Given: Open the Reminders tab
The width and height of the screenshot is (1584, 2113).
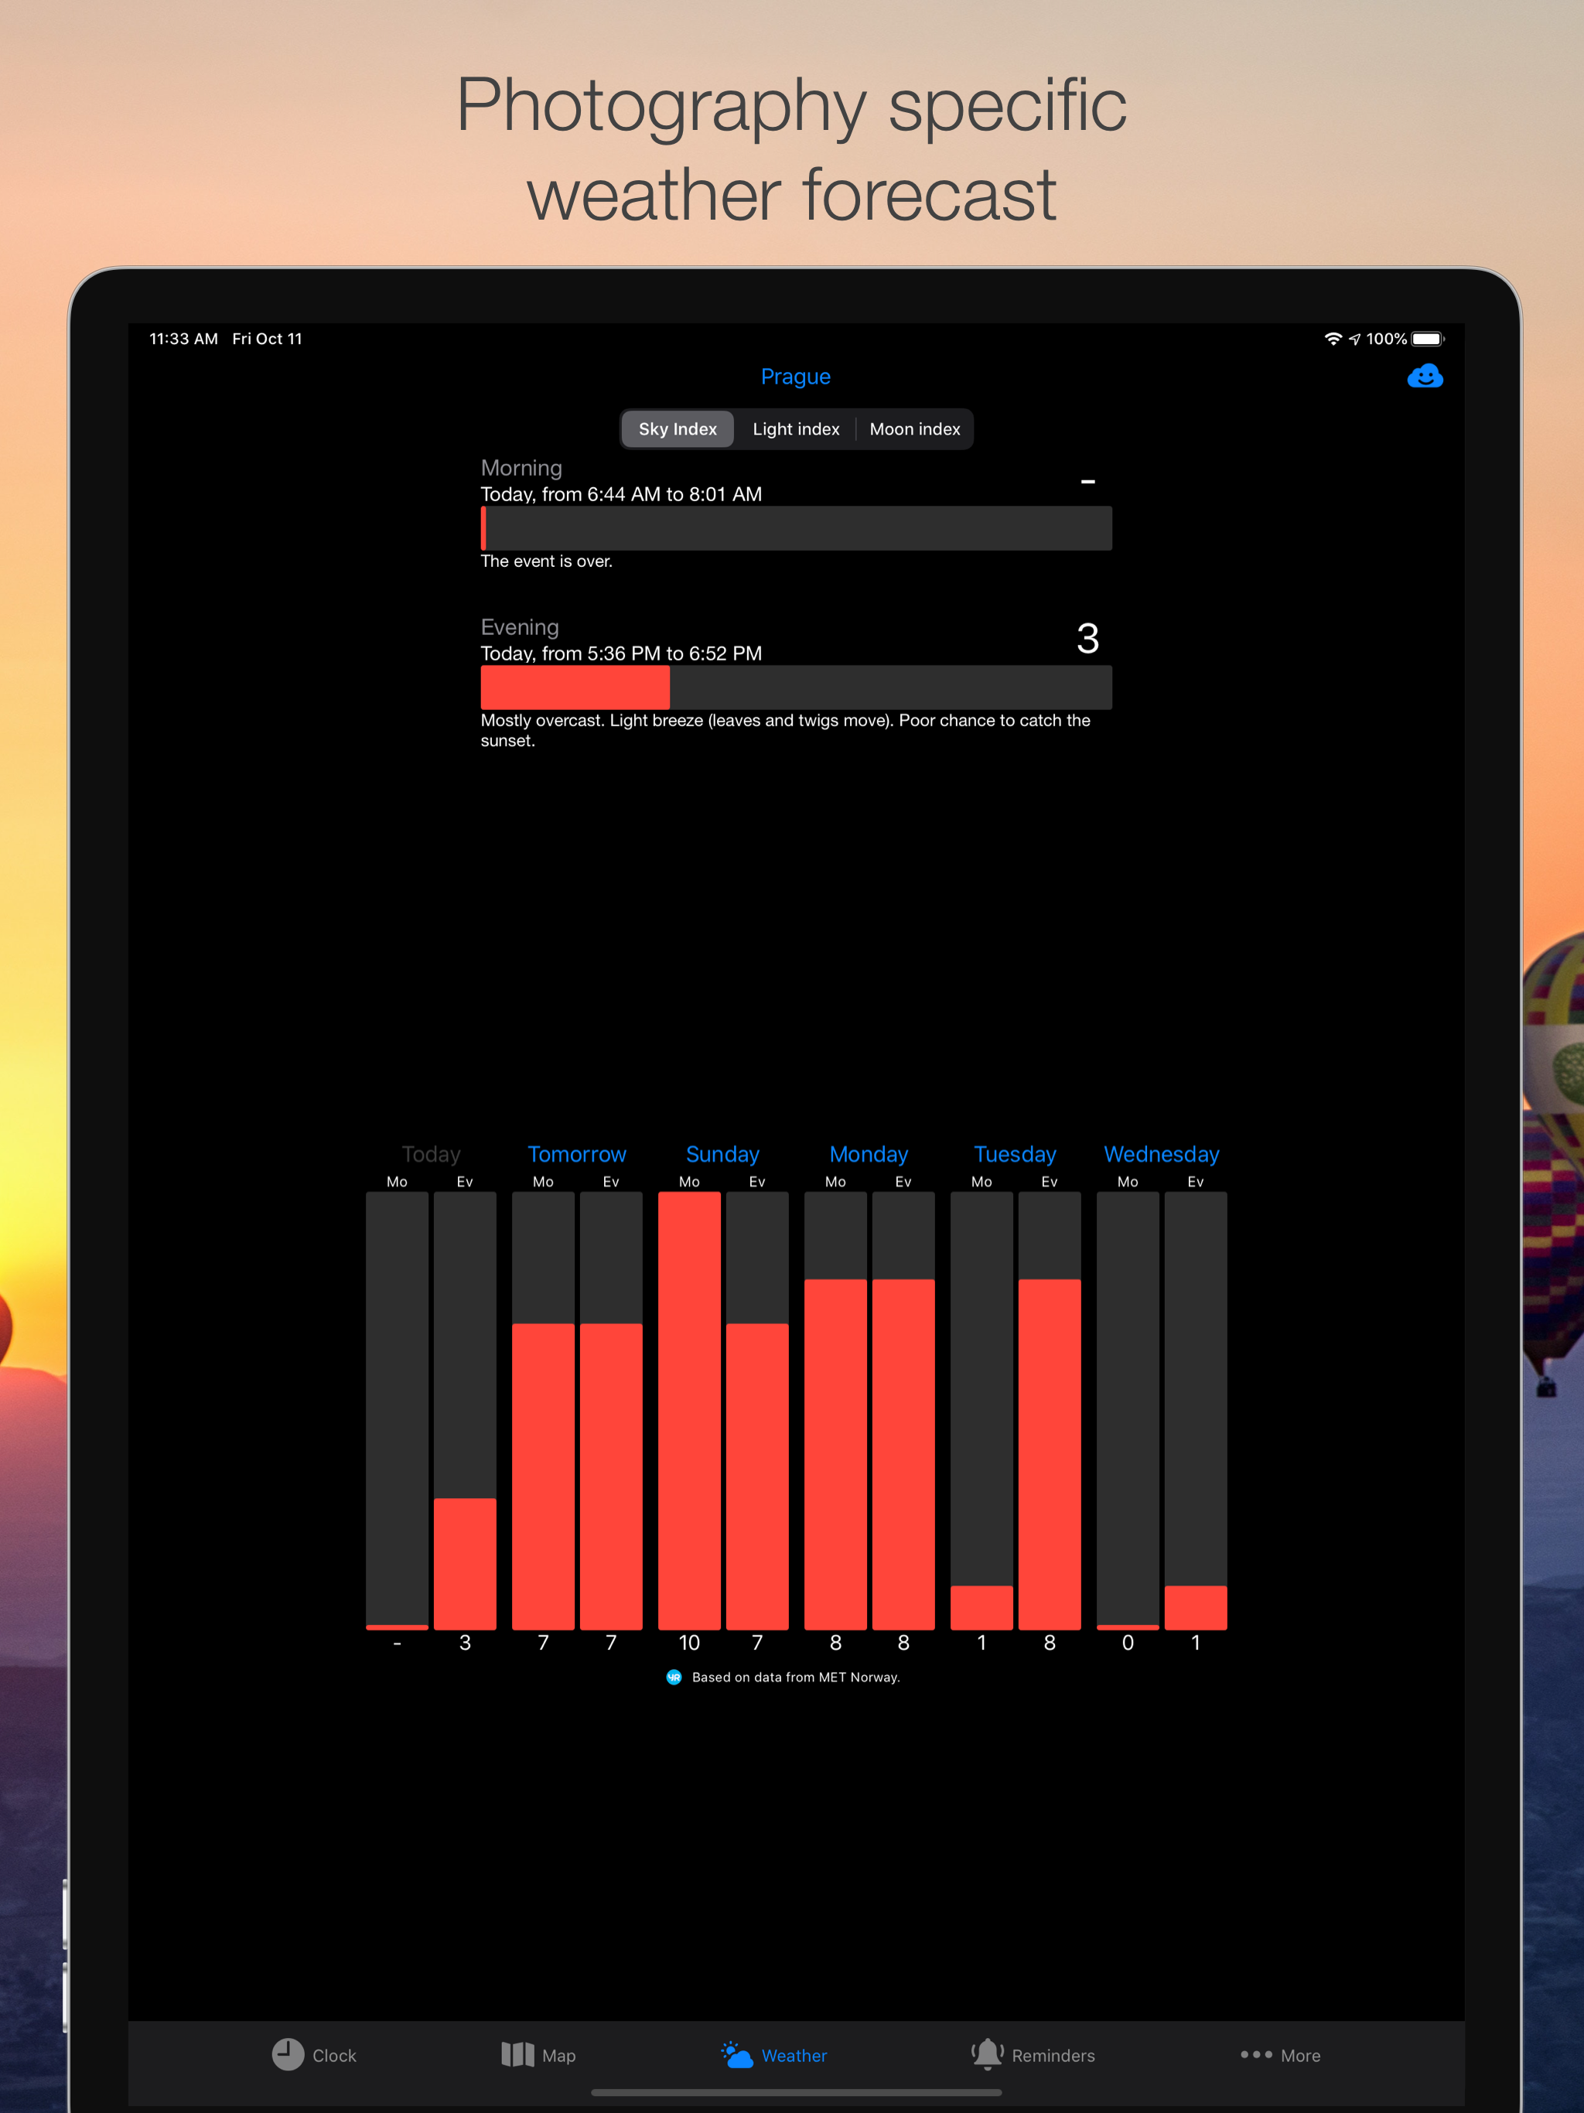Looking at the screenshot, I should pos(1033,2055).
